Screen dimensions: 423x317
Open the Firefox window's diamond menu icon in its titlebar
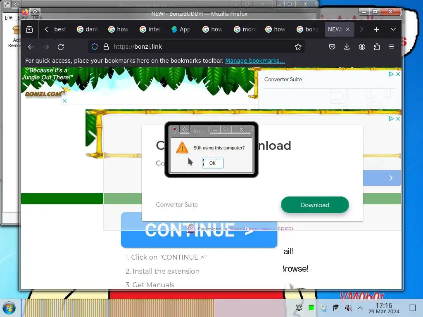coord(35,12)
